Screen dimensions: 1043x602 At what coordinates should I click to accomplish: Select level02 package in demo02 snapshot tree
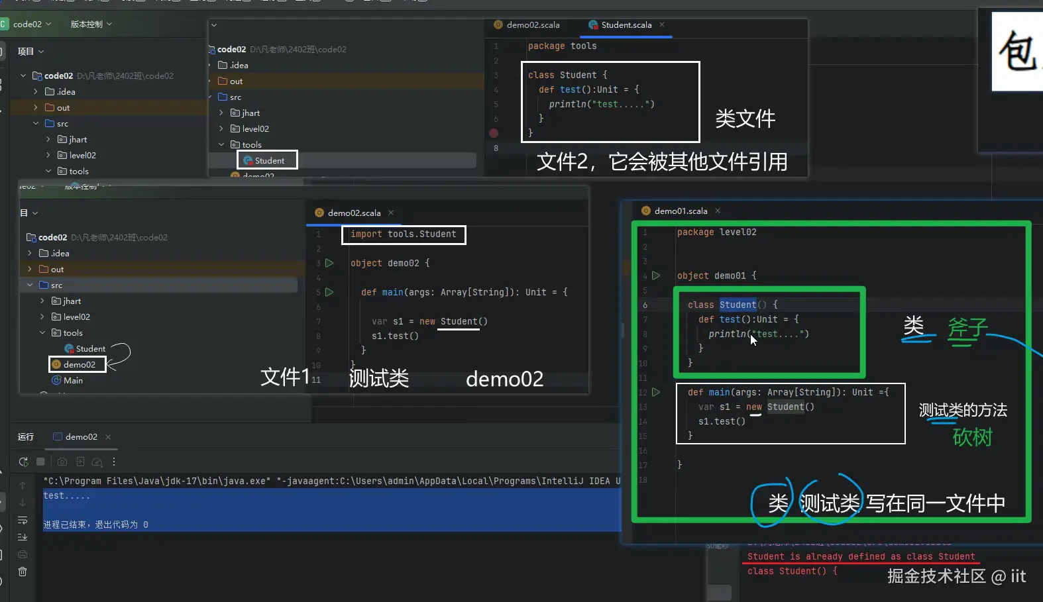(71, 317)
